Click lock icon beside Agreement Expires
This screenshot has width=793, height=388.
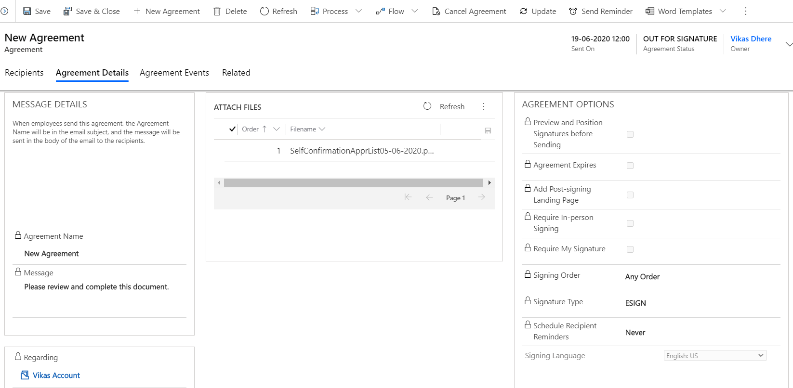pos(528,164)
